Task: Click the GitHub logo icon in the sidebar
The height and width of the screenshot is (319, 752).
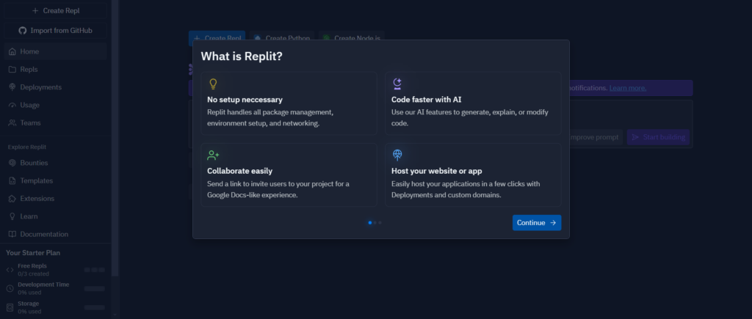Action: coord(23,31)
